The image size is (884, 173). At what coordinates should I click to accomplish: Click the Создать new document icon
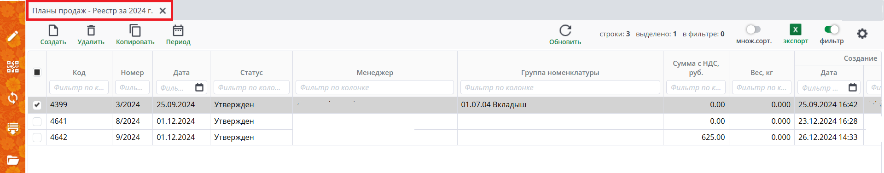coord(53,30)
